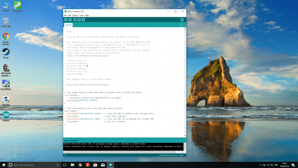Open Mail from the taskbar
The image size is (298, 168).
click(x=103, y=165)
